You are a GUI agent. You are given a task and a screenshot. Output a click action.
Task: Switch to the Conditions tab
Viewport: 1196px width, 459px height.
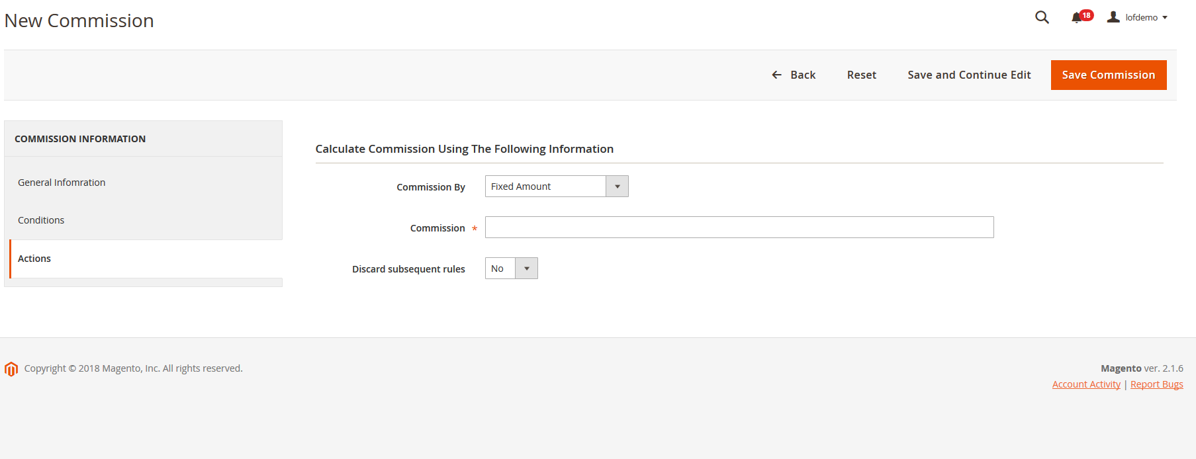(x=41, y=220)
